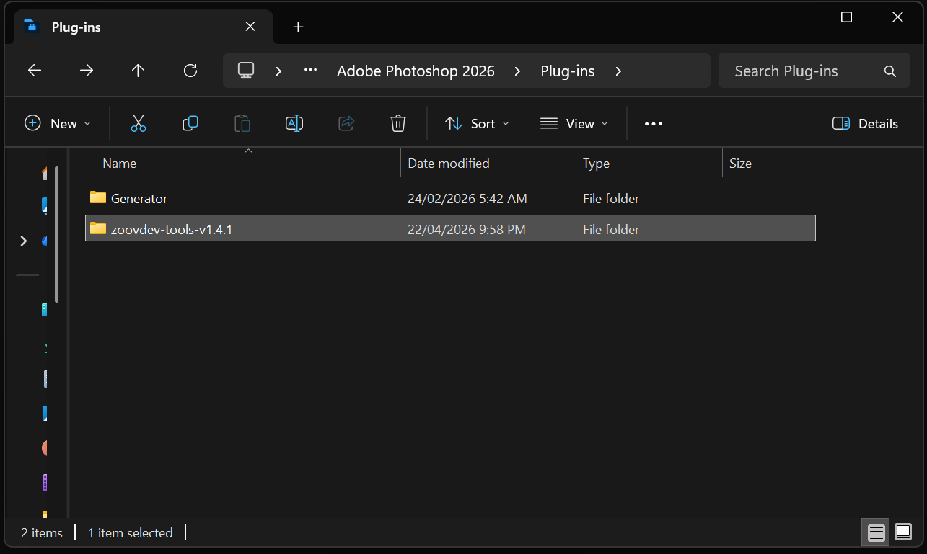Click the Paste icon
This screenshot has height=554, width=927.
click(242, 123)
